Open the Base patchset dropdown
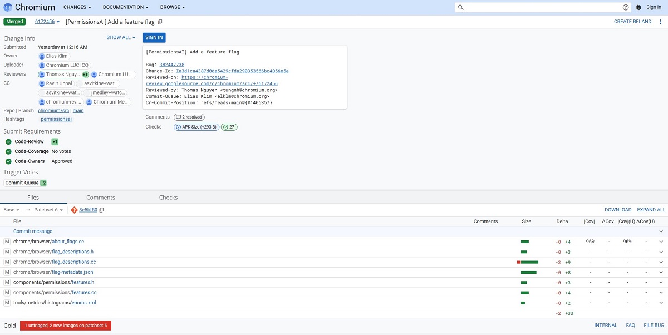 (12, 210)
